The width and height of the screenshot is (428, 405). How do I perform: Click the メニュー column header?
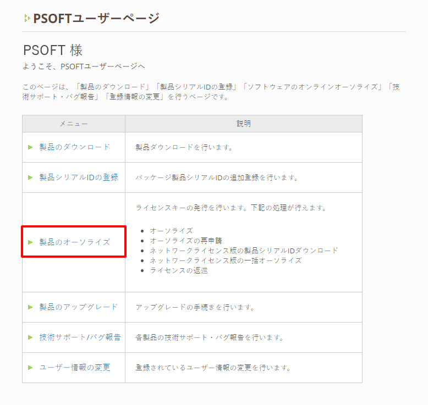point(74,124)
